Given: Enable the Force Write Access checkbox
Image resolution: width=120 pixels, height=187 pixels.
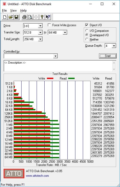Looking at the screenshot, I should coord(49,25).
